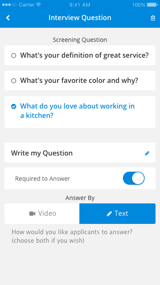Tap the back arrow in the header
This screenshot has width=160, height=285.
tap(8, 18)
